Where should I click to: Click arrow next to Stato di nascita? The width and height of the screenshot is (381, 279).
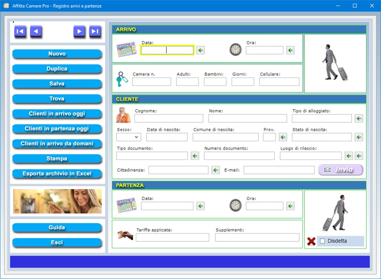tap(359, 137)
